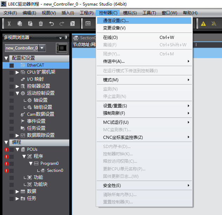The image size is (222, 215).
Task: Open the 设置/重置(S) submenu
Action: (x=144, y=106)
